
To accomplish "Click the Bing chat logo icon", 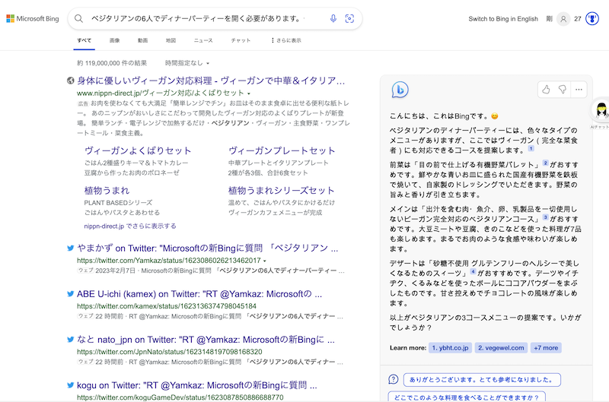I will tap(400, 90).
